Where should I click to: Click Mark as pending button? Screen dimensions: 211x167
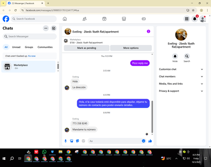coord(87,48)
